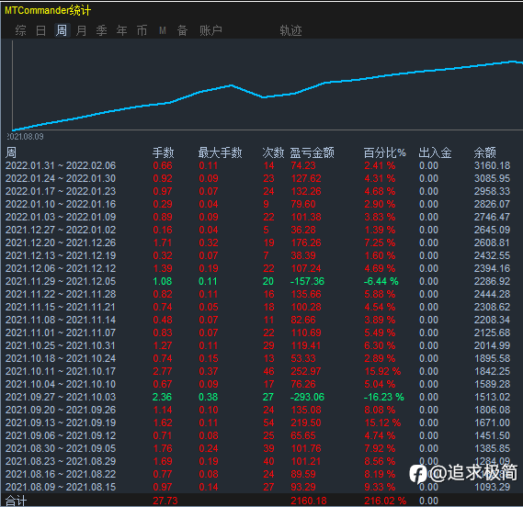Click the equity curve dip on the chart
Screen dimensions: 523x507
[x=264, y=97]
